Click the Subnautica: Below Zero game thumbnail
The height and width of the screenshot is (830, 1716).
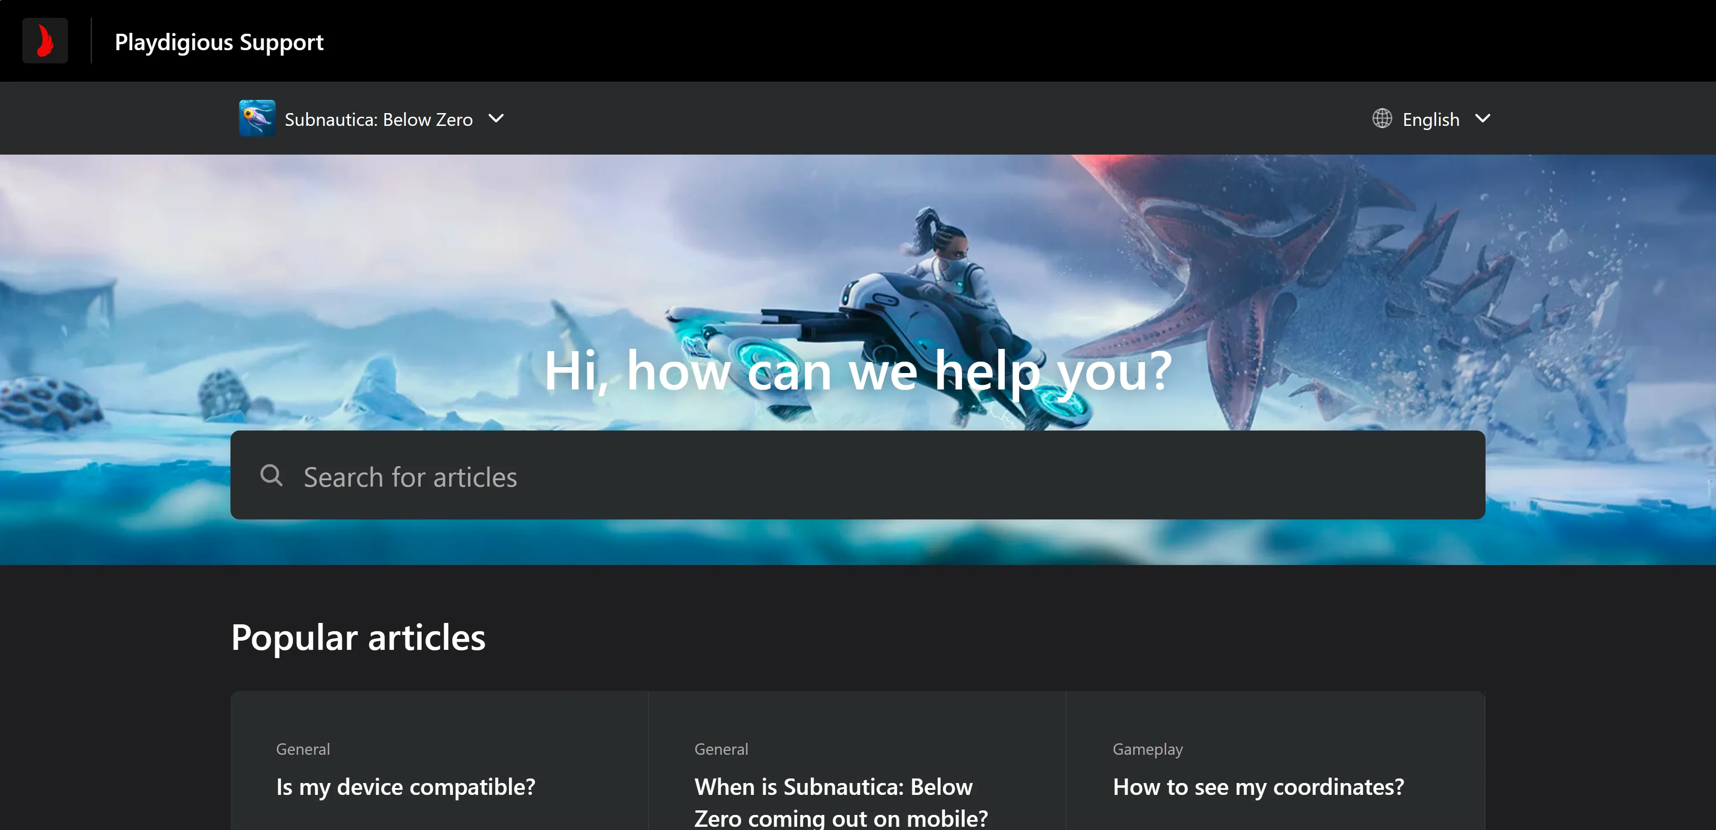(257, 119)
